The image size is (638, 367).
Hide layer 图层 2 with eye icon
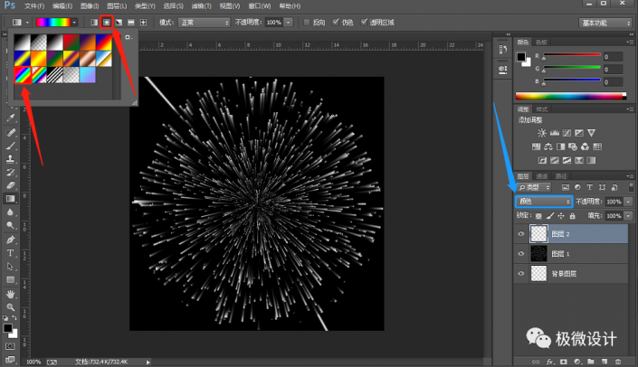521,232
